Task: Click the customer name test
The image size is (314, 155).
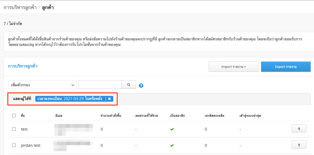Action: point(24,129)
